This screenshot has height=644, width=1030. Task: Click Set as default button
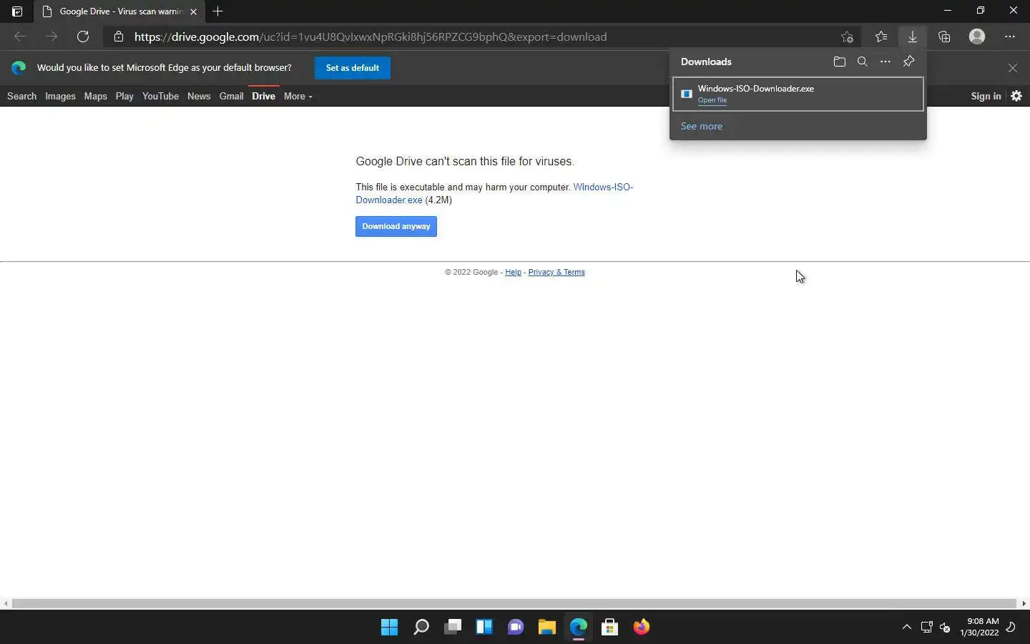pos(353,68)
